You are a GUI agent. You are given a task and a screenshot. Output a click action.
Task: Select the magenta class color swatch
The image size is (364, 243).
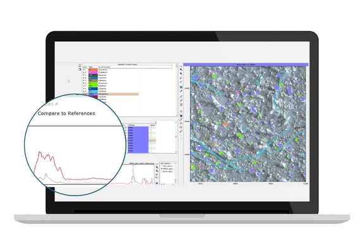[x=93, y=72]
